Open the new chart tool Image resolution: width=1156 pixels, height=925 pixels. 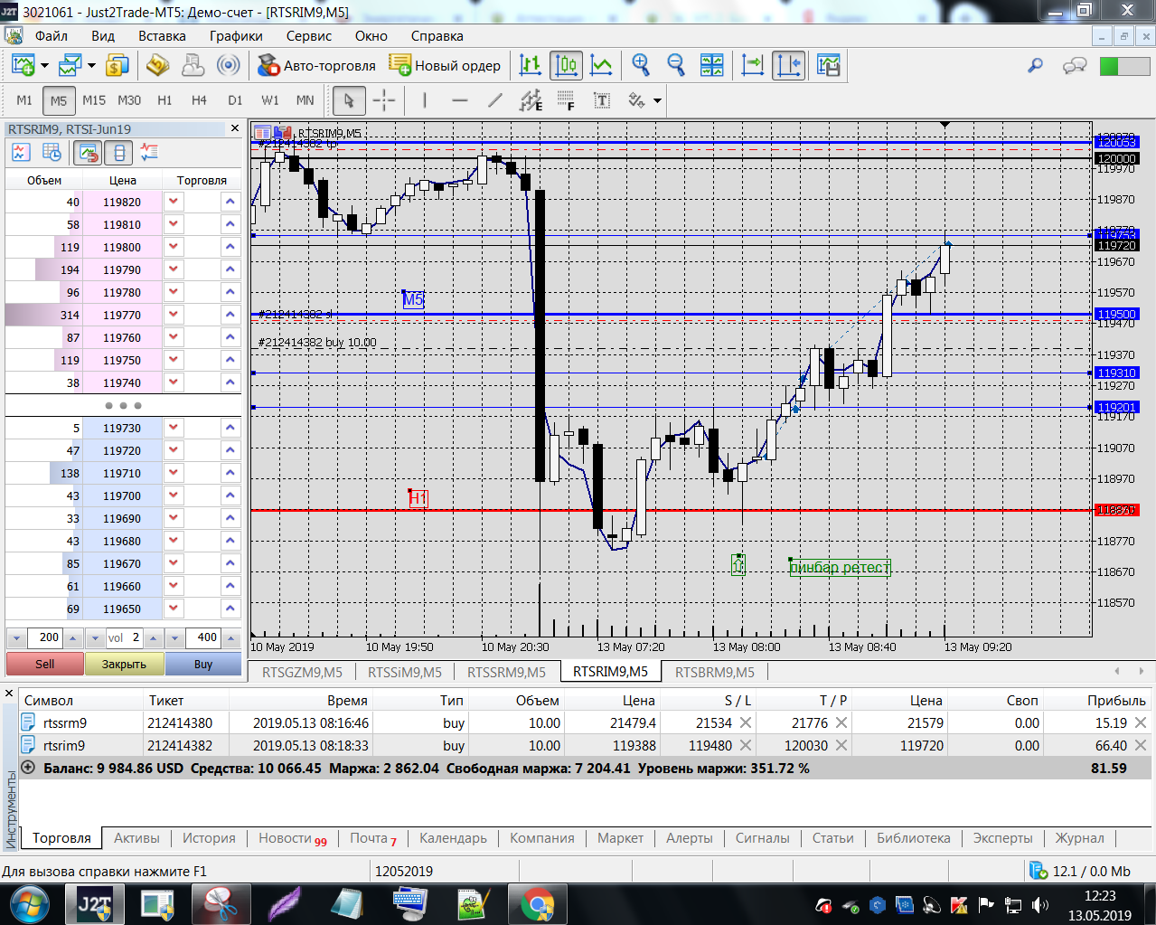(x=23, y=65)
